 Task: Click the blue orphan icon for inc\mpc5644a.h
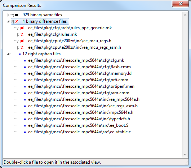(x=25, y=113)
